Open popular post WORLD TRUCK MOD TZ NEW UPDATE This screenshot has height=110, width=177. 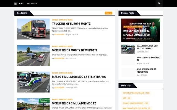pyautogui.click(x=146, y=70)
